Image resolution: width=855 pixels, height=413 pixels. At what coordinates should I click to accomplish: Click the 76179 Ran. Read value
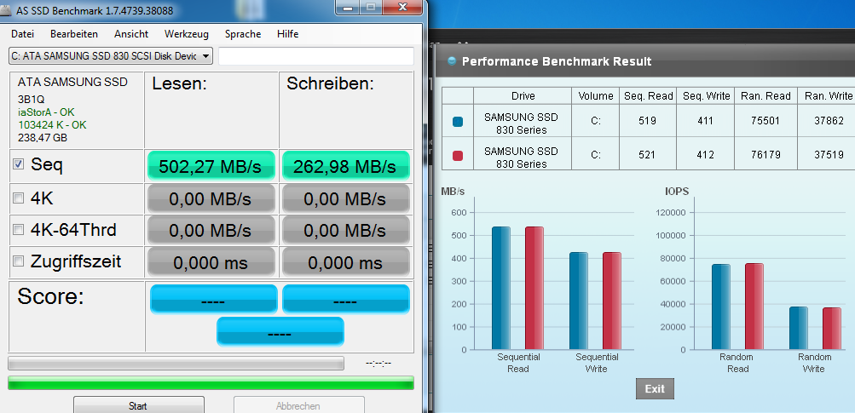pyautogui.click(x=765, y=155)
